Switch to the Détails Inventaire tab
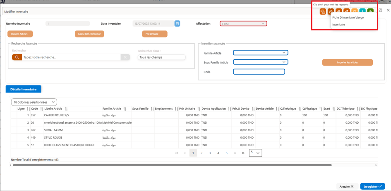The height and width of the screenshot is (191, 391). tap(24, 89)
